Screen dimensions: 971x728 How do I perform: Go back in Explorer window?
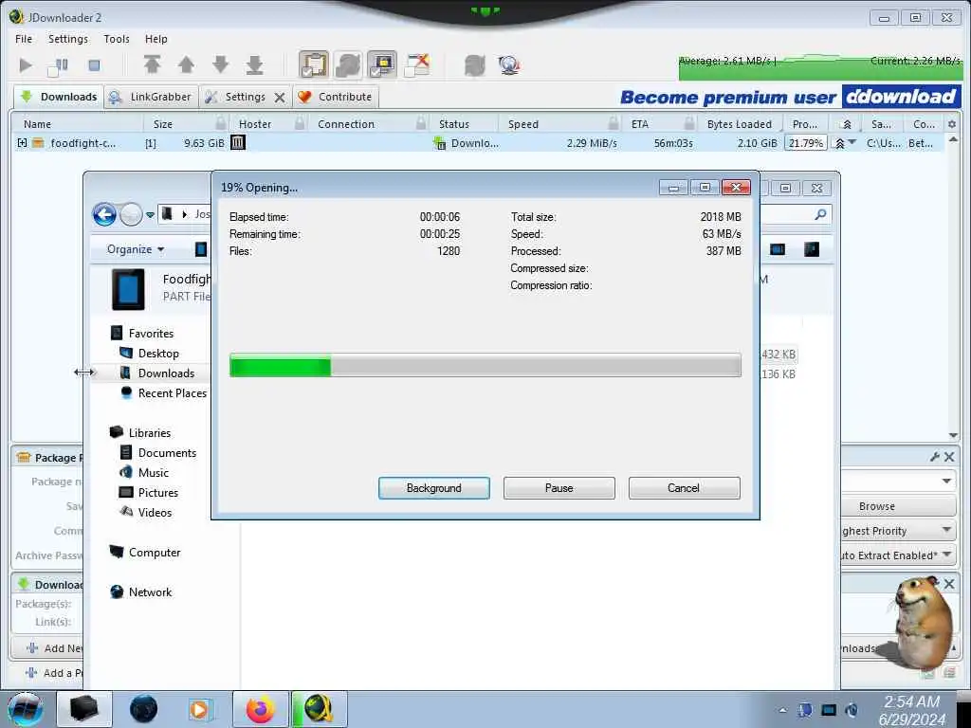(104, 215)
